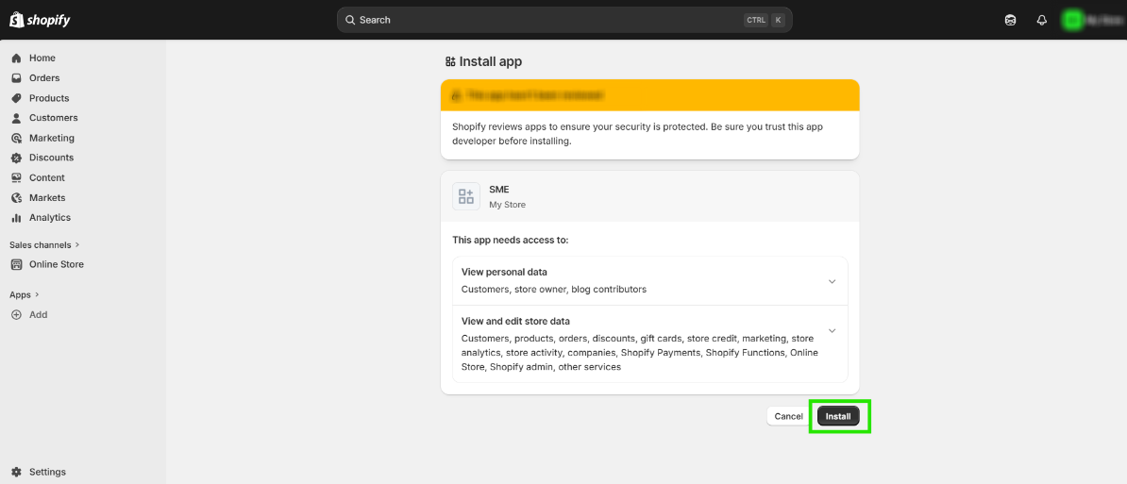1127x484 pixels.
Task: Click the Add apps plus icon
Action: [x=16, y=315]
